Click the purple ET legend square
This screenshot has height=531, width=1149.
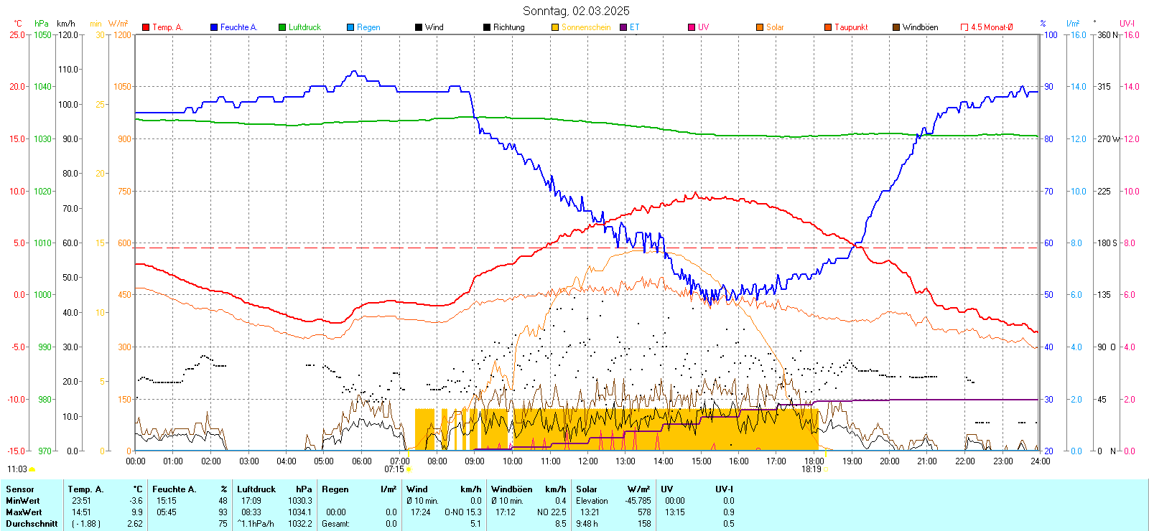623,27
